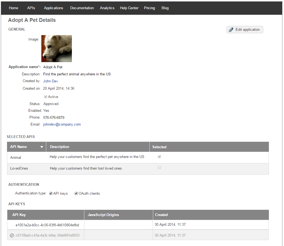The height and width of the screenshot is (246, 284).
Task: Click the revoked icon beside the second API key
Action: coord(12,235)
